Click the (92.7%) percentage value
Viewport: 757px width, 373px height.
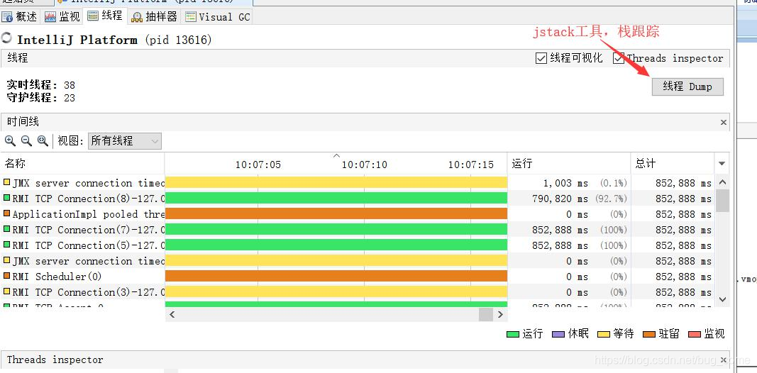pyautogui.click(x=609, y=199)
